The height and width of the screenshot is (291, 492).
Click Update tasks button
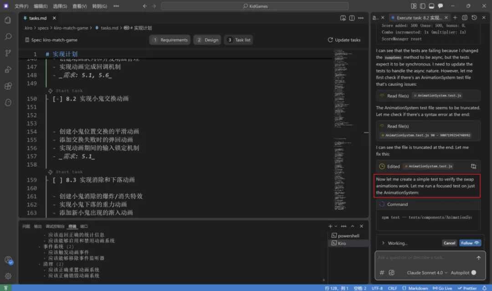coord(344,40)
